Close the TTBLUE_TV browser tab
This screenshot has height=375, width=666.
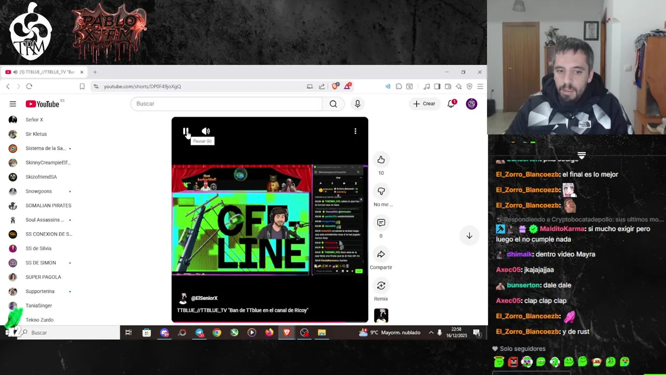[82, 72]
